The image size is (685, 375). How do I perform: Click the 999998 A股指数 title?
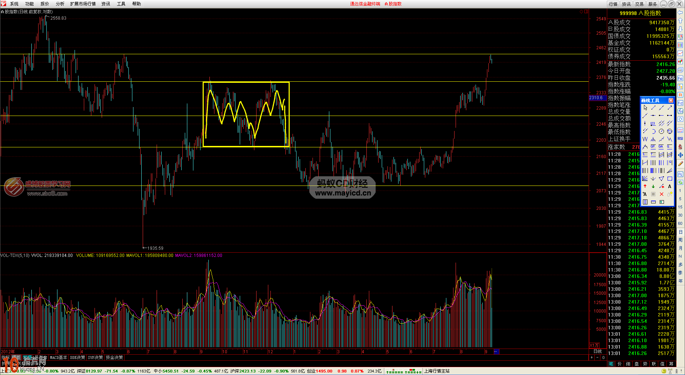pyautogui.click(x=640, y=13)
